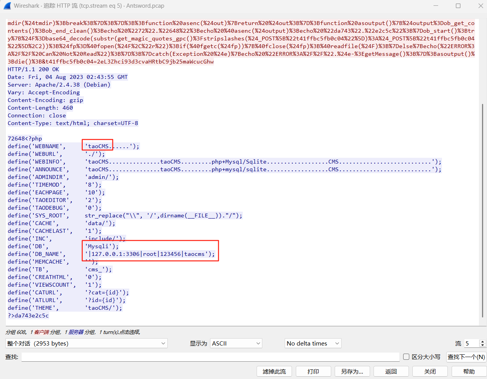This screenshot has height=379, width=487.
Task: Click the define('ANNOUNCE' line
Action: click(225, 169)
